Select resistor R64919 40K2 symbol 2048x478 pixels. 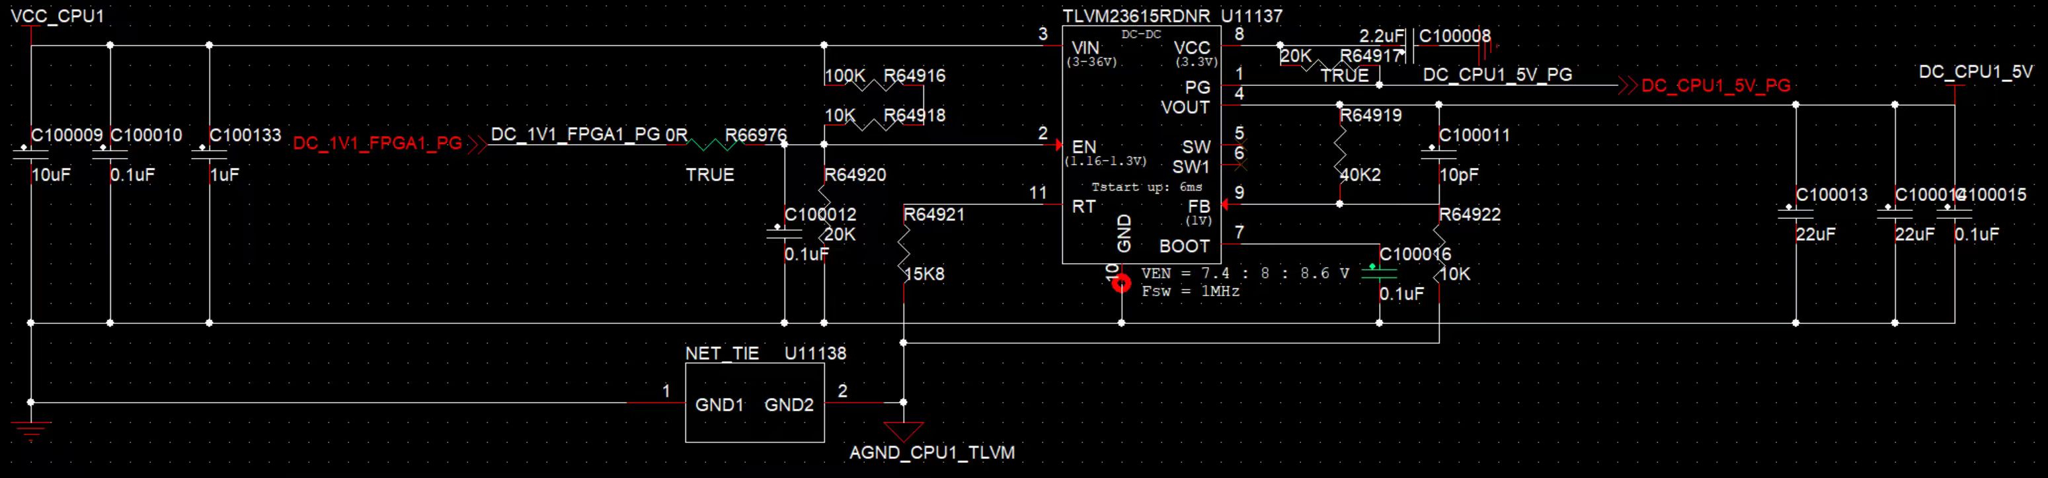[x=1339, y=154]
